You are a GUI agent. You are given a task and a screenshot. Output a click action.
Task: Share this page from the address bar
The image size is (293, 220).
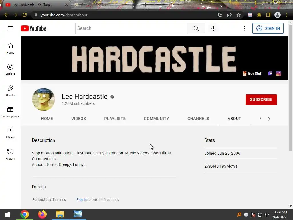click(229, 15)
